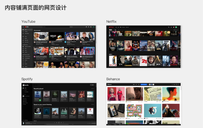Select the highlighted 電影 tab in Netflix nav

[x=121, y=27]
